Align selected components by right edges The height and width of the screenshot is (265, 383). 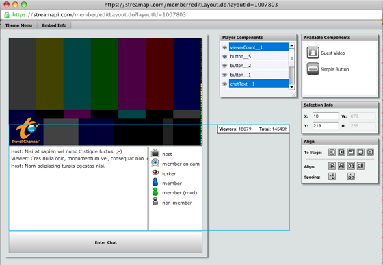(x=341, y=166)
